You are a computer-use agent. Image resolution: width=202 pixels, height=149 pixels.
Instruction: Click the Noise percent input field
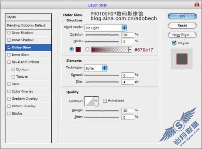tap(128, 41)
